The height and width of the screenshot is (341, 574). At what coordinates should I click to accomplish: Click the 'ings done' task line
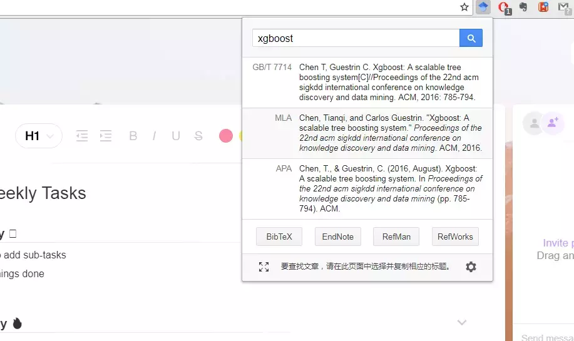22,273
